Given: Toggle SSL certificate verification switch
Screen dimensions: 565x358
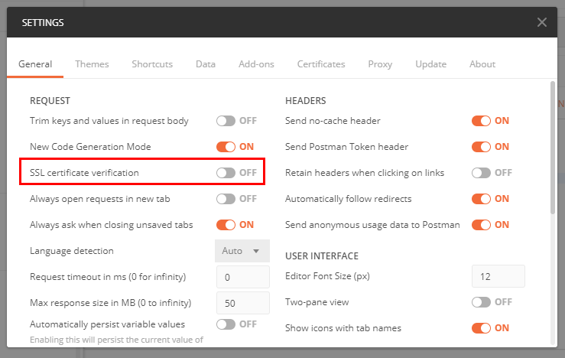Looking at the screenshot, I should (226, 173).
